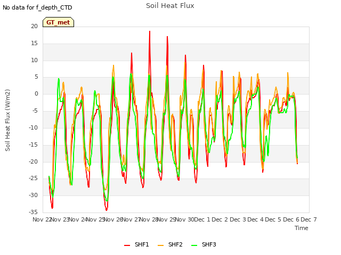Click the GT_met annotation label
The image size is (341, 255).
pos(58,22)
